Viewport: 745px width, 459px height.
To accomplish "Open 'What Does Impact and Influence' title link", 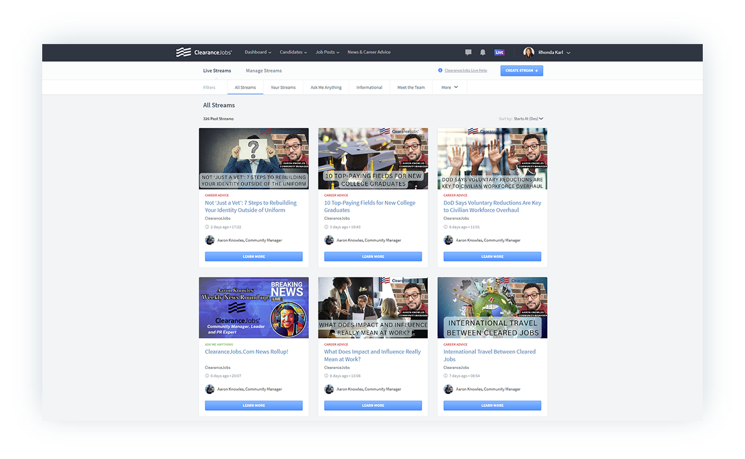I will 372,355.
